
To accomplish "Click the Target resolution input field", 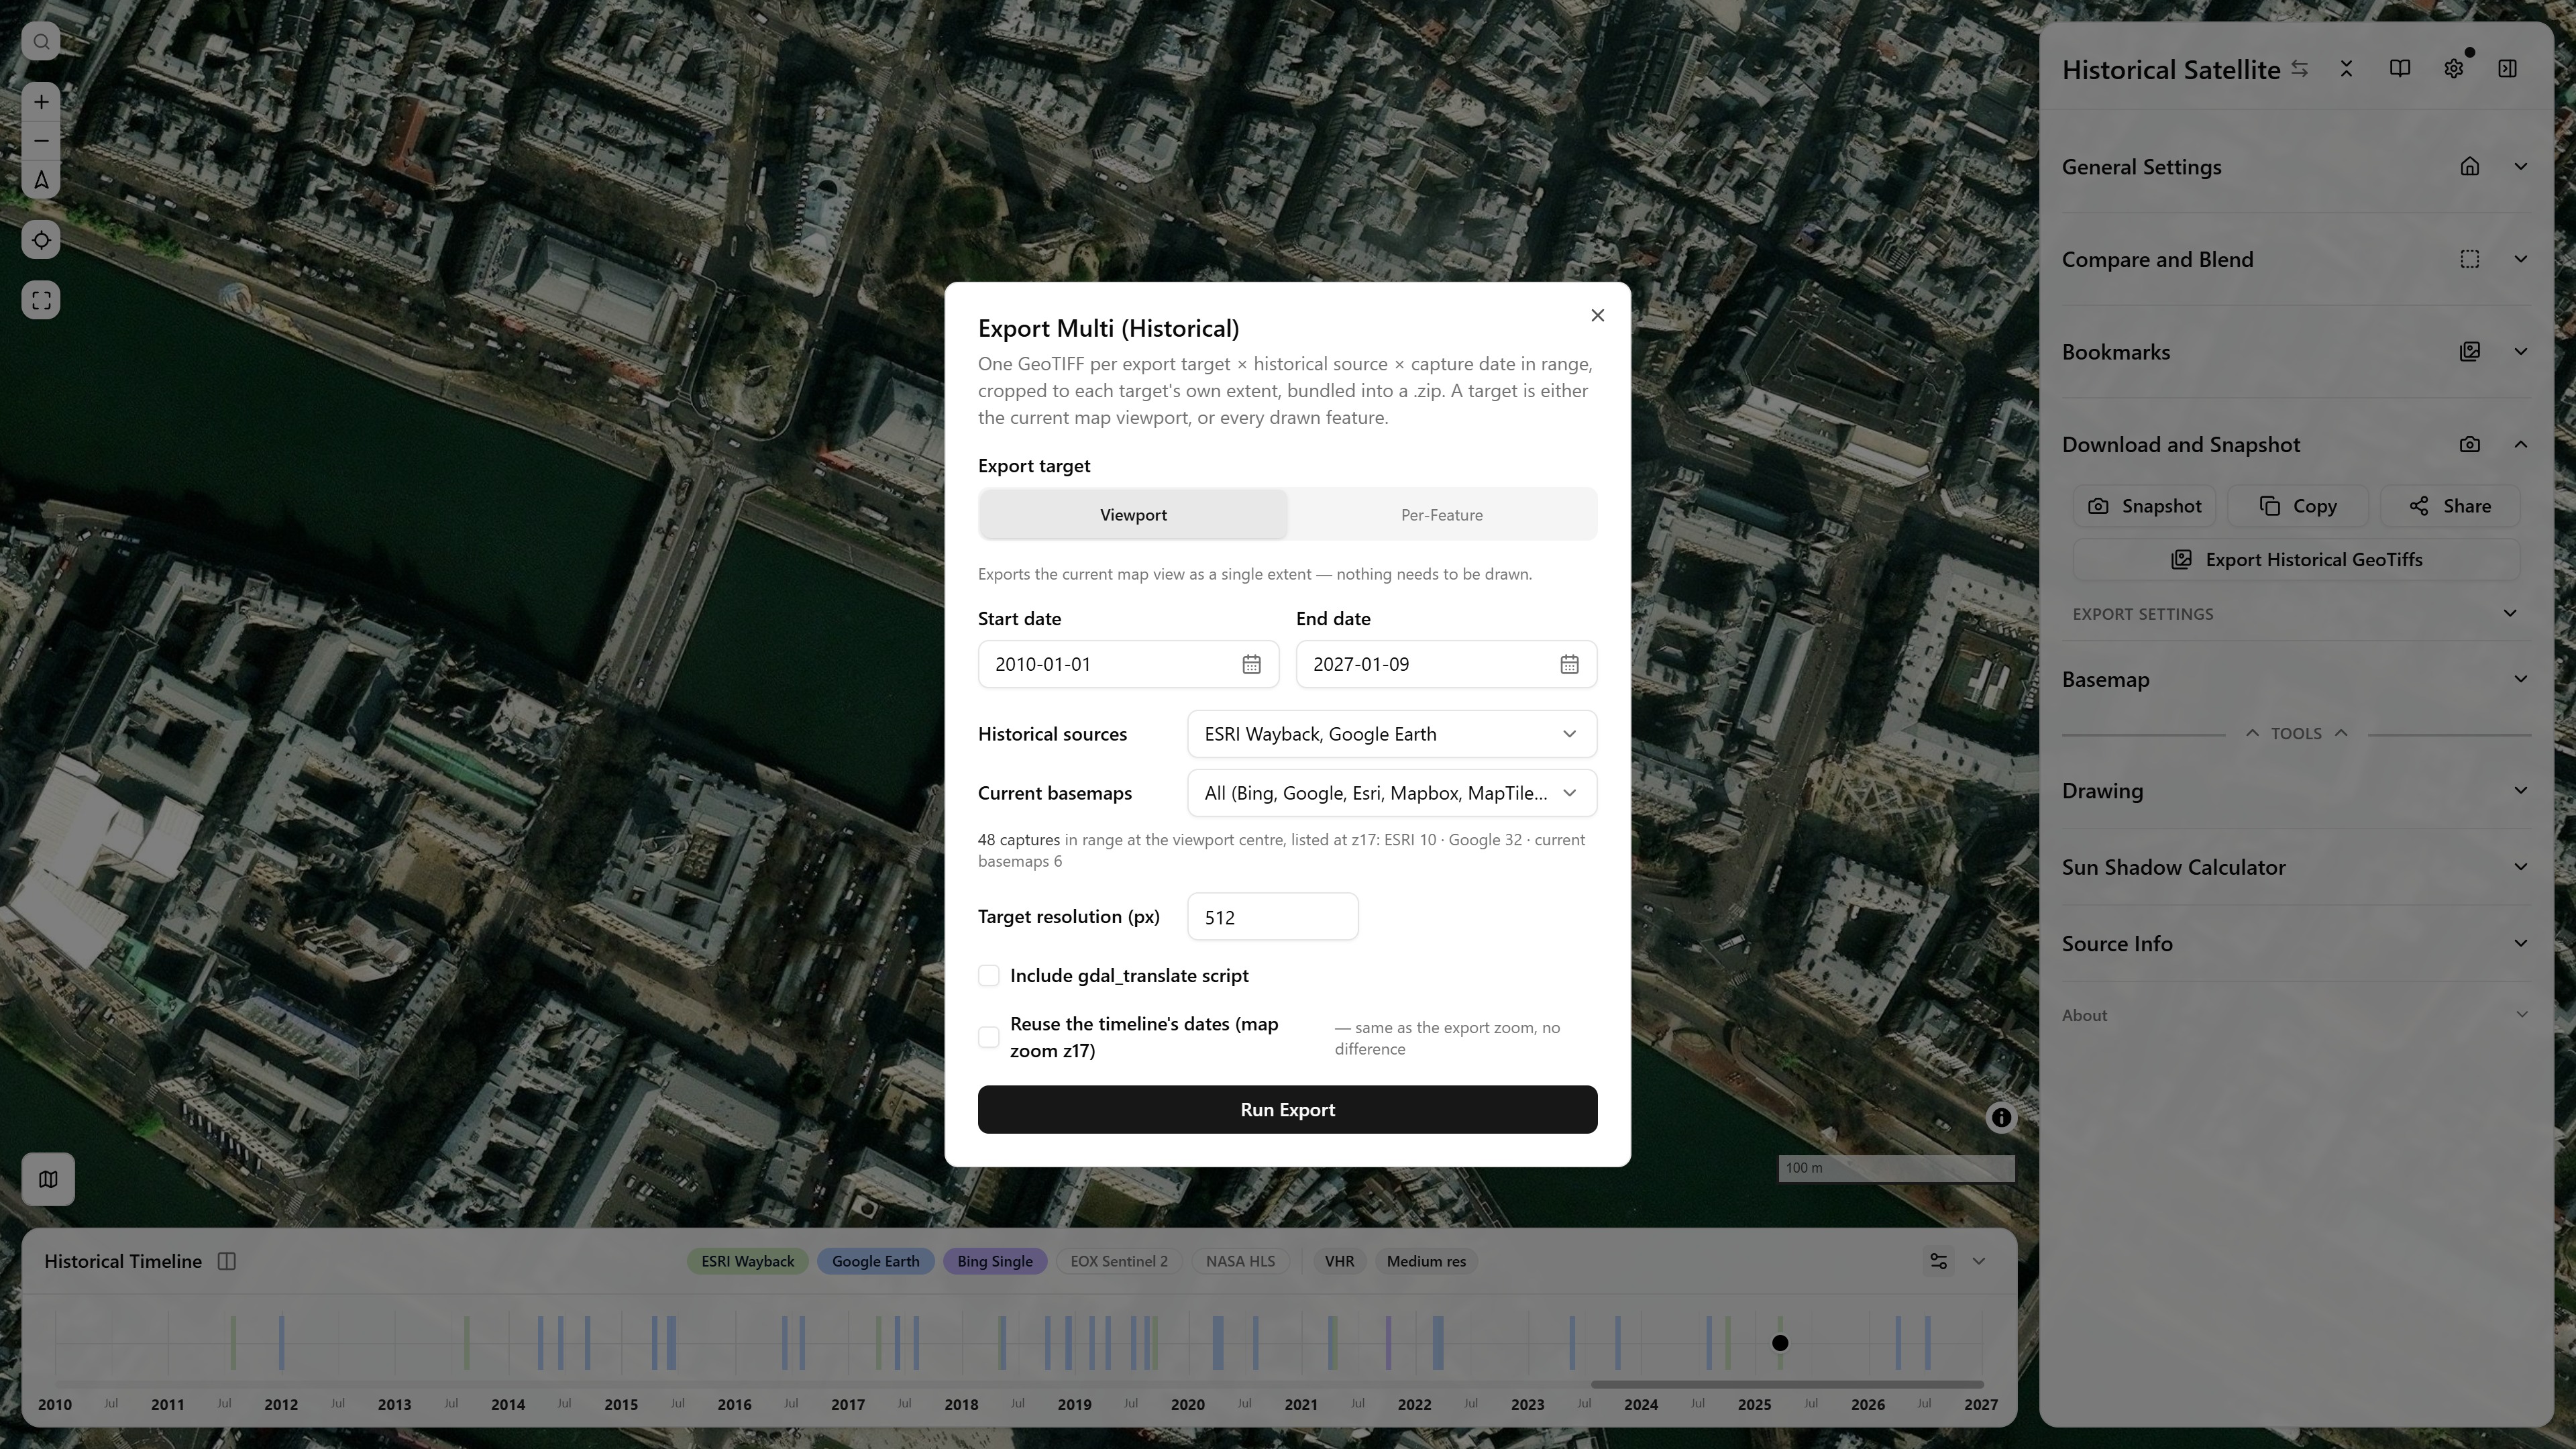I will tap(1272, 917).
